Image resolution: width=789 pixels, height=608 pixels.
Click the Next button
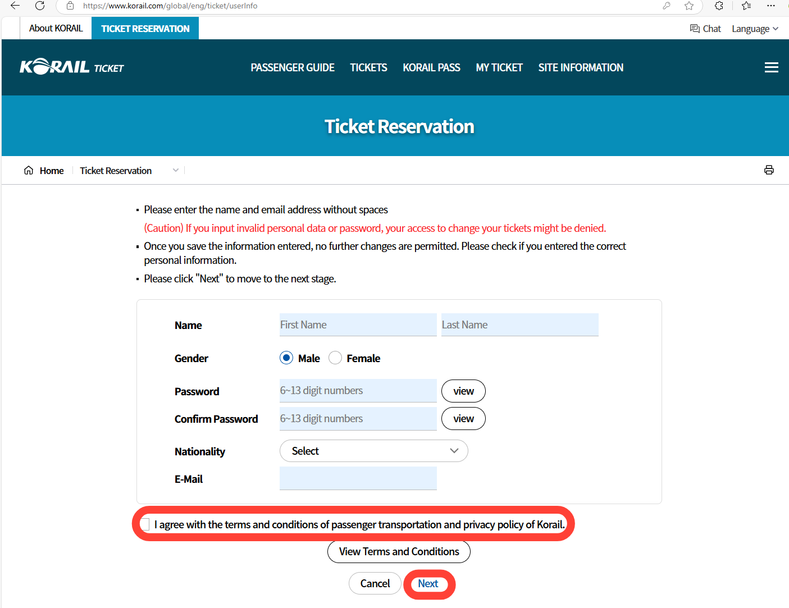[x=428, y=584]
